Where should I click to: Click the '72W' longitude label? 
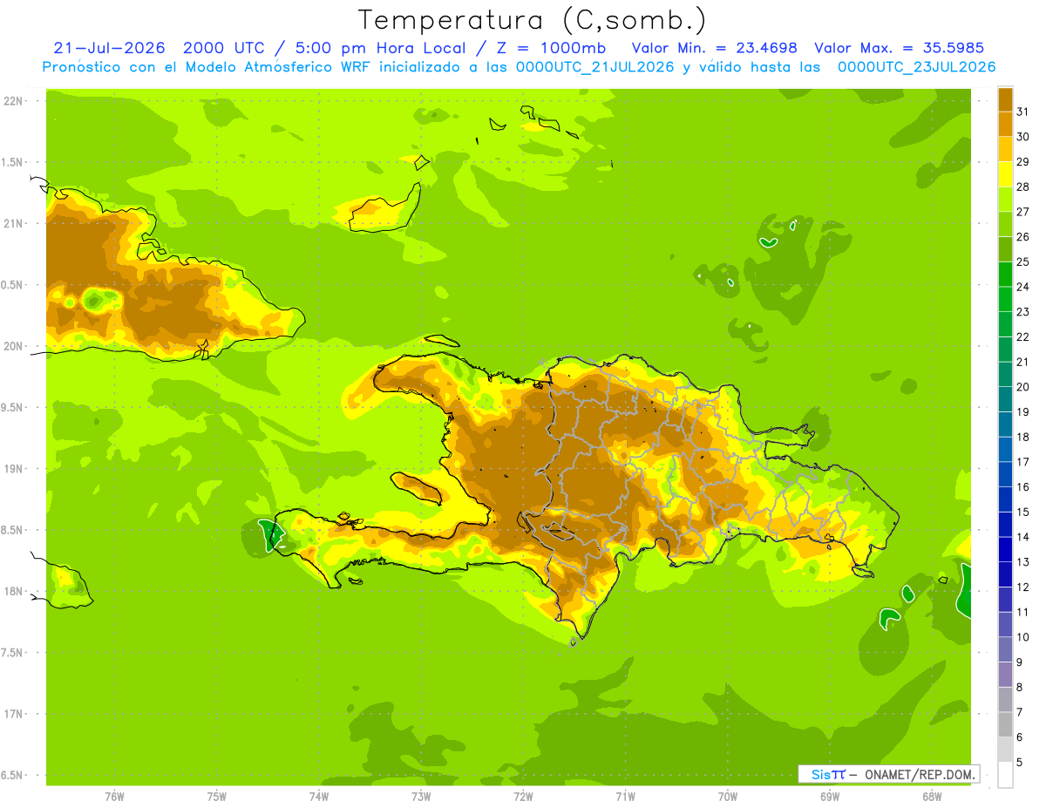(x=523, y=797)
